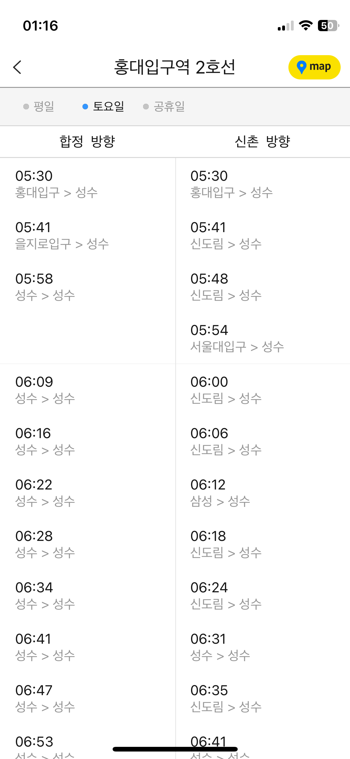Select the 토요일 Saturday radio option
The image size is (350, 759).
coord(103,107)
